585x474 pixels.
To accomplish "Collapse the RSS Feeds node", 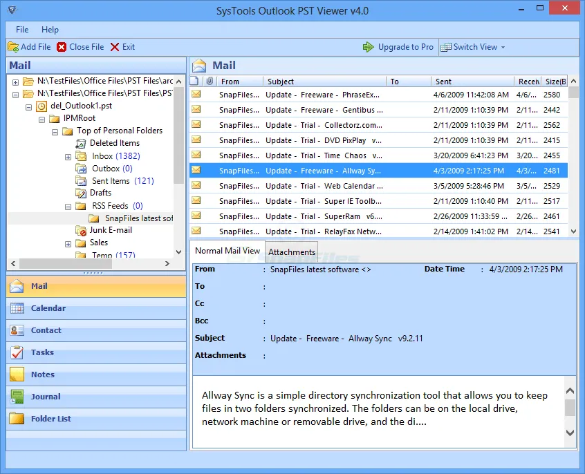I will 68,207.
